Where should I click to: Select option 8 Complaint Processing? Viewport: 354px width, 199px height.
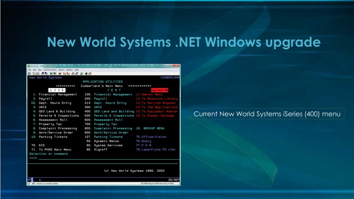(x=55, y=129)
